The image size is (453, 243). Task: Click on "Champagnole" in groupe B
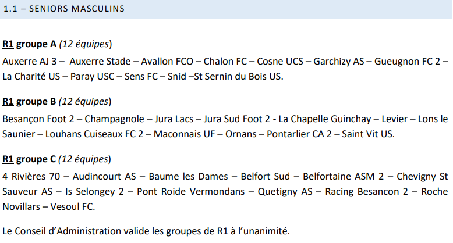(x=115, y=119)
